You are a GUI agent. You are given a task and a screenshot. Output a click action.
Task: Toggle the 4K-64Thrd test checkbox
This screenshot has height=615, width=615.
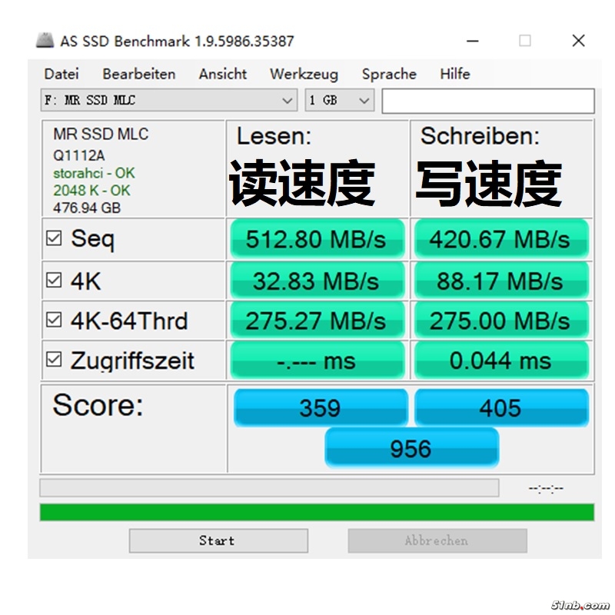(x=54, y=320)
